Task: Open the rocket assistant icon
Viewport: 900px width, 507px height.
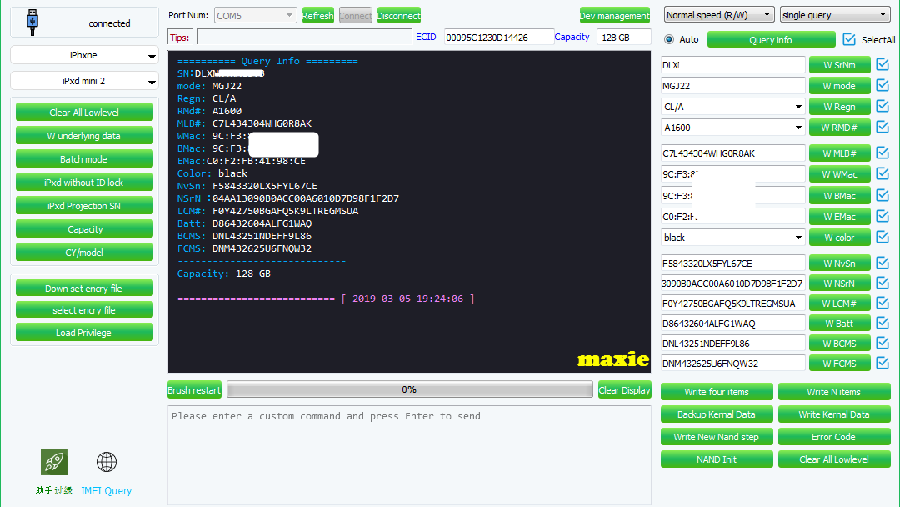Action: 54,462
